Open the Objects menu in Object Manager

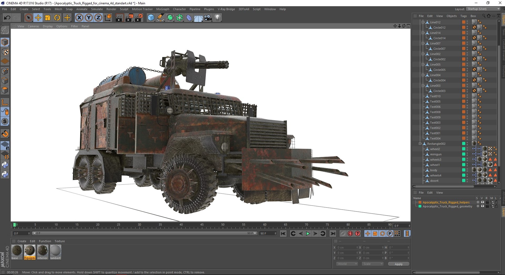(x=451, y=16)
